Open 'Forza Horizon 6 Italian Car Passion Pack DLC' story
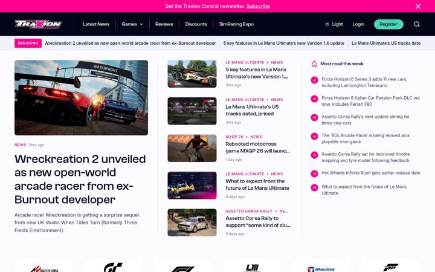 (x=370, y=101)
